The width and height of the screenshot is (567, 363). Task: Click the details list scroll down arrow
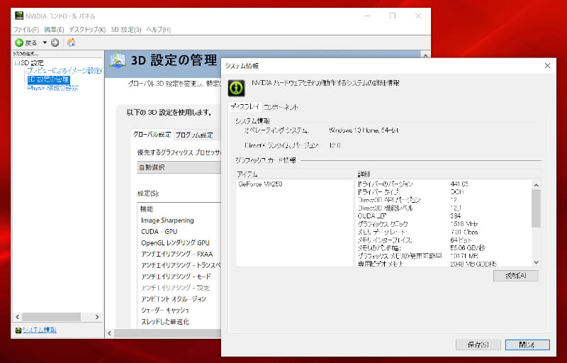(537, 262)
